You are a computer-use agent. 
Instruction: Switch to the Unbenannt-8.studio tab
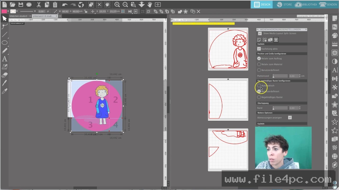pyautogui.click(x=43, y=16)
